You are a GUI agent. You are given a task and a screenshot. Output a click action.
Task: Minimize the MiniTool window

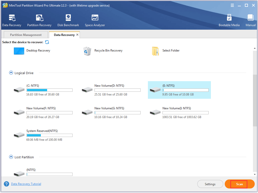click(x=239, y=6)
